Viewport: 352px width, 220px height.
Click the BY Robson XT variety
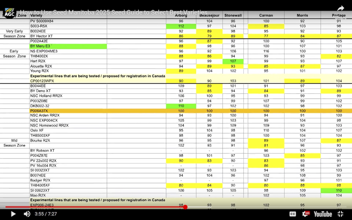click(42, 150)
